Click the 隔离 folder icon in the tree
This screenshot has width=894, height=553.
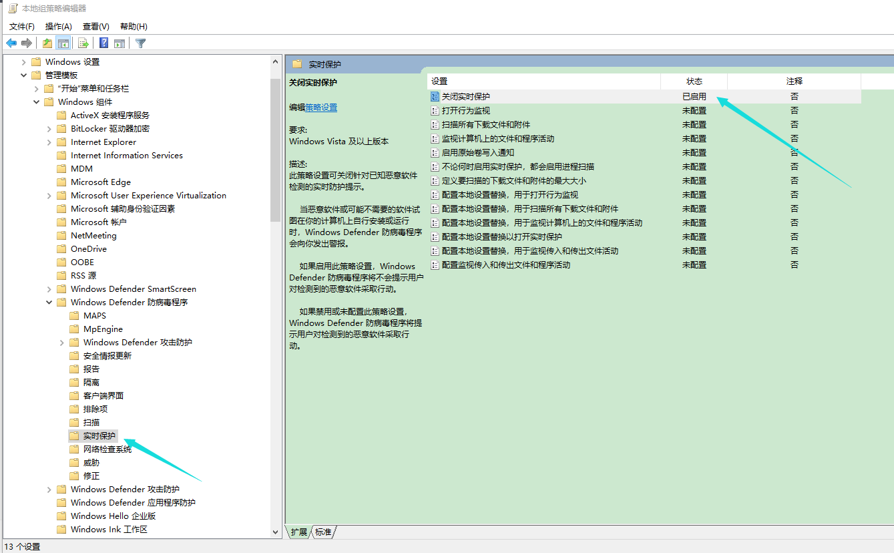tap(74, 383)
